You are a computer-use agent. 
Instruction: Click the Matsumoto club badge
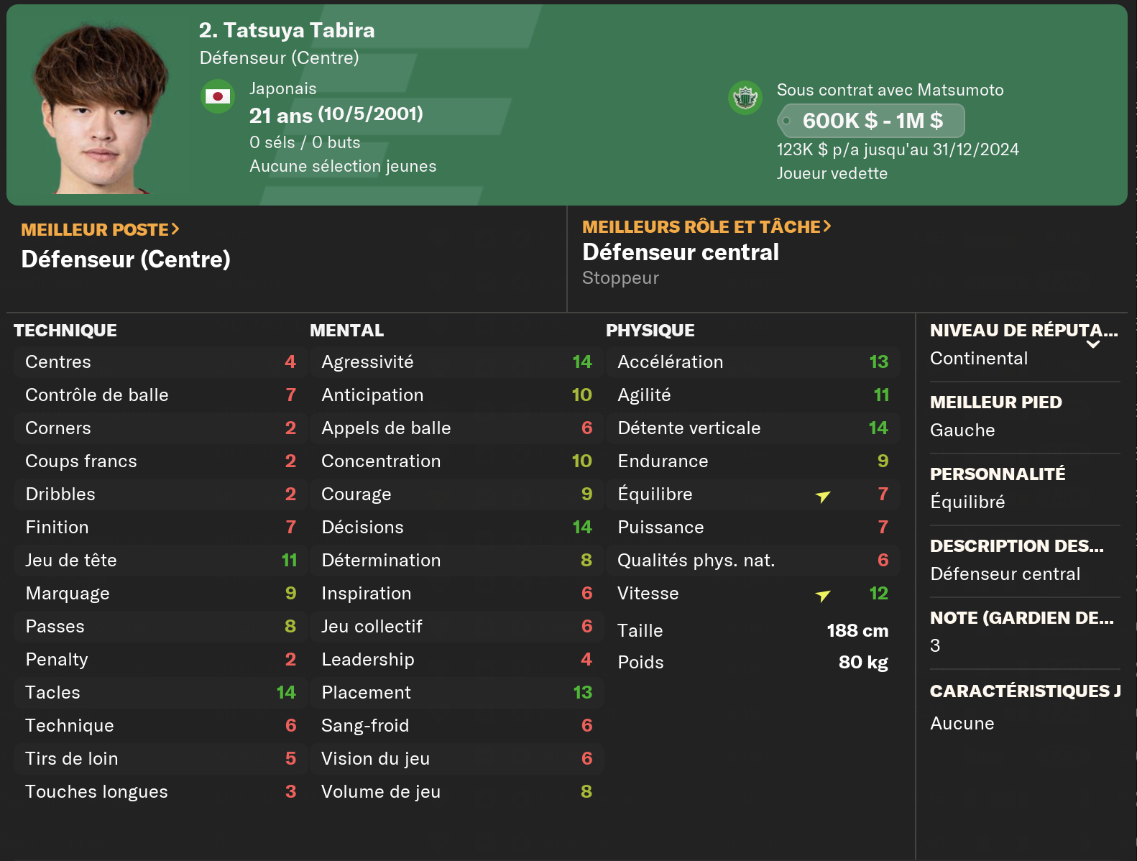[x=745, y=97]
